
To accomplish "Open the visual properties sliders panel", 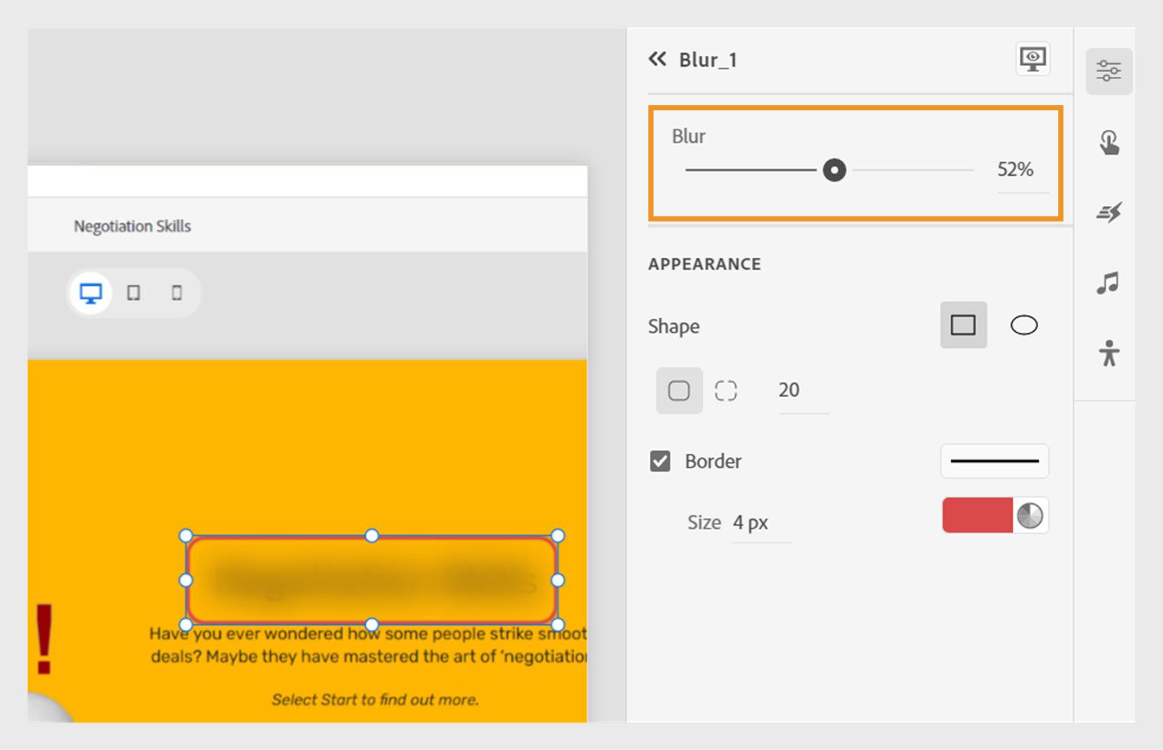I will [x=1108, y=71].
